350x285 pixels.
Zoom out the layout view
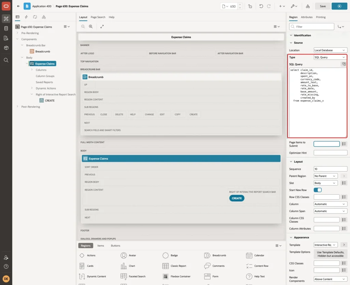point(83,26)
